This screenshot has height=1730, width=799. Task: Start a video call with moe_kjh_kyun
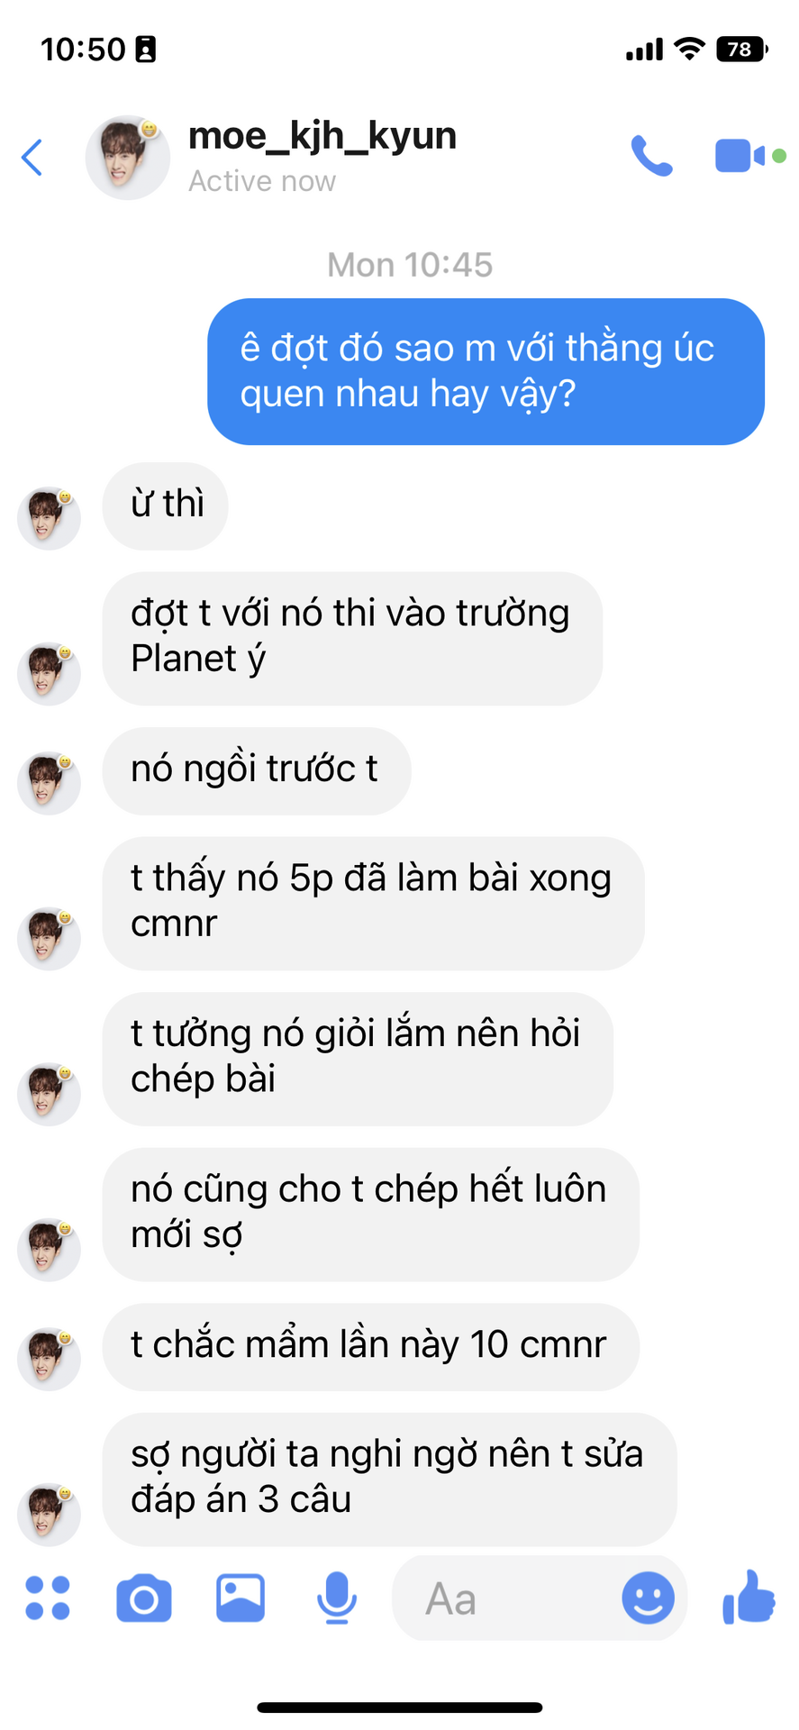coord(740,156)
